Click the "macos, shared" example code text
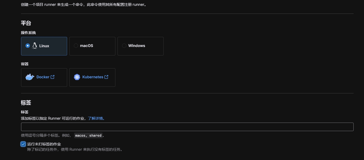The width and height of the screenshot is (364, 160). 88,136
